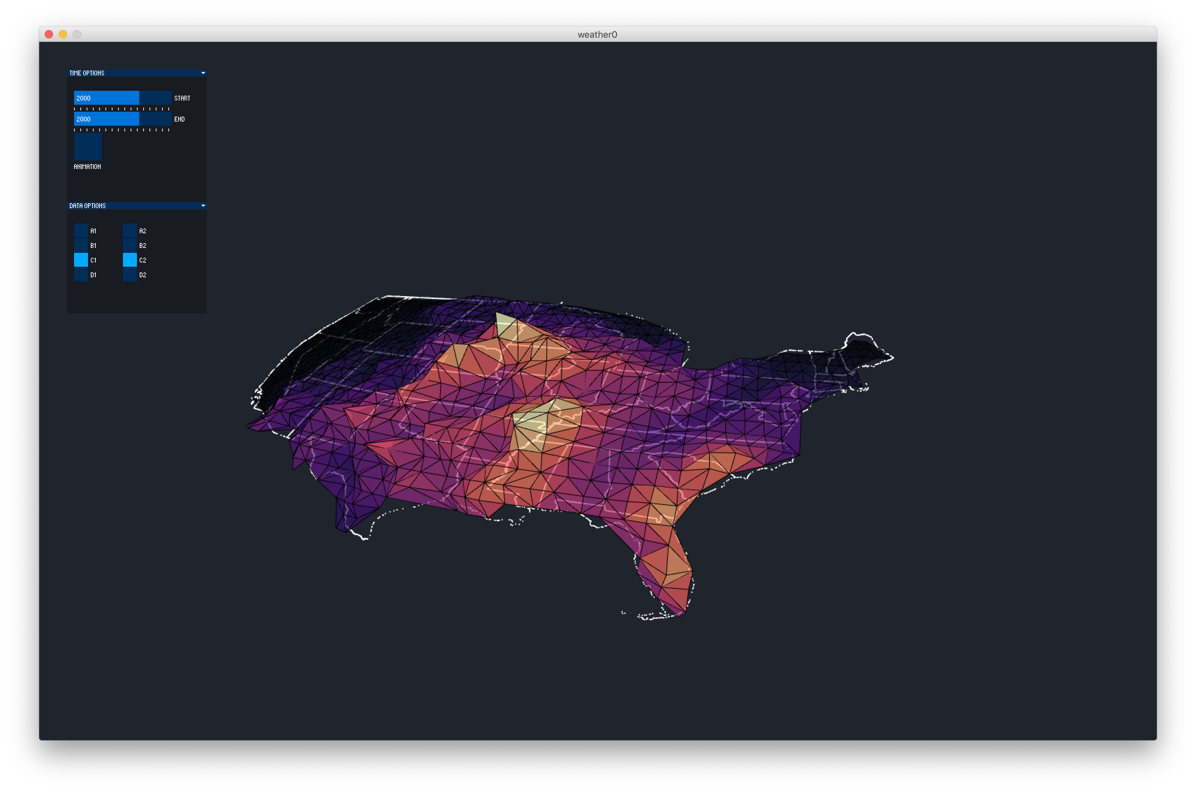The height and width of the screenshot is (792, 1196).
Task: Enable the A1 data toggle
Action: [x=81, y=231]
